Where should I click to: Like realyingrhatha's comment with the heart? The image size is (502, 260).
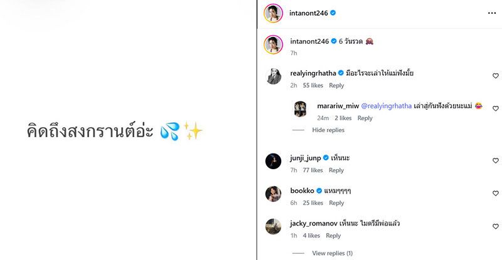[496, 76]
